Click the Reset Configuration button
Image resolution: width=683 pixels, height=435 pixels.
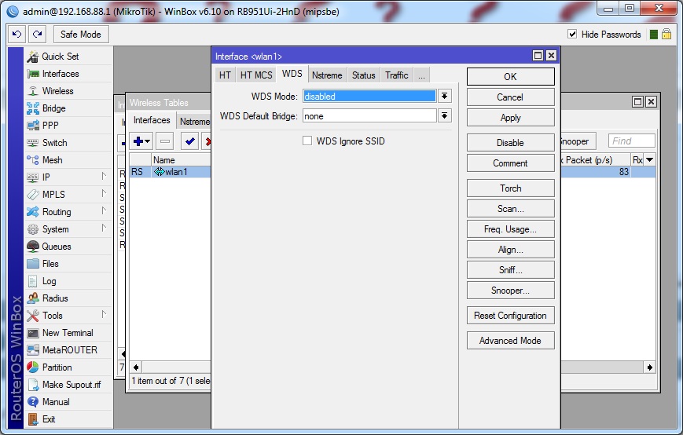(x=511, y=316)
